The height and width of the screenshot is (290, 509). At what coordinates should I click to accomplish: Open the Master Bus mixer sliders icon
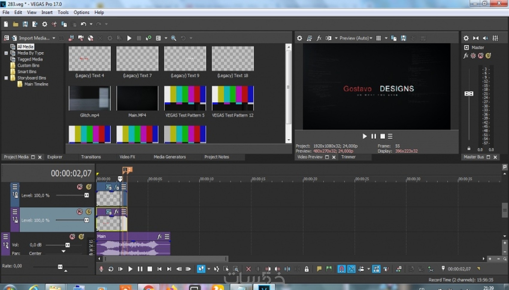(x=496, y=38)
